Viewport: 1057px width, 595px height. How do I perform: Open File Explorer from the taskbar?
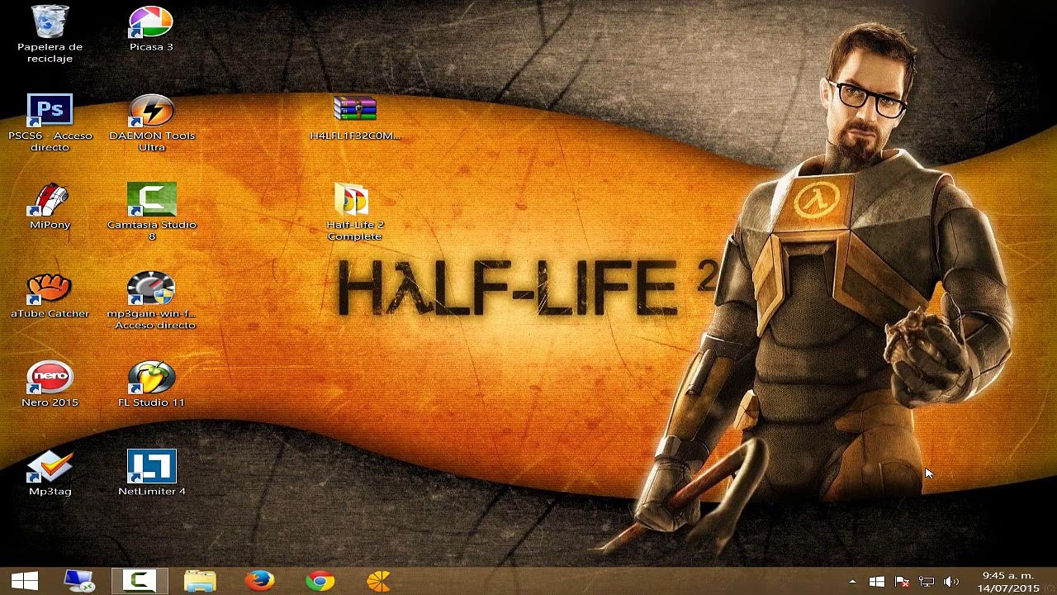[x=200, y=582]
